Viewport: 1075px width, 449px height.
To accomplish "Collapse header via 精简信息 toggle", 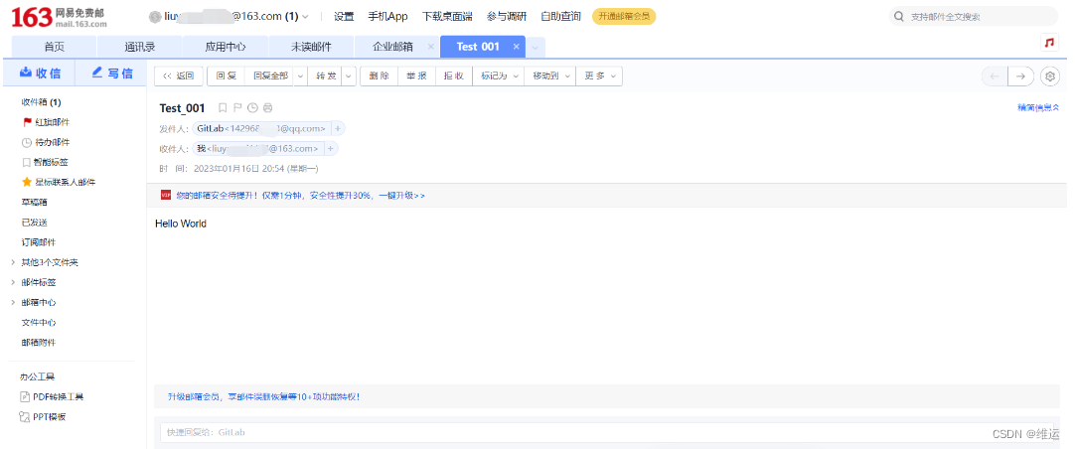I will pyautogui.click(x=1037, y=107).
